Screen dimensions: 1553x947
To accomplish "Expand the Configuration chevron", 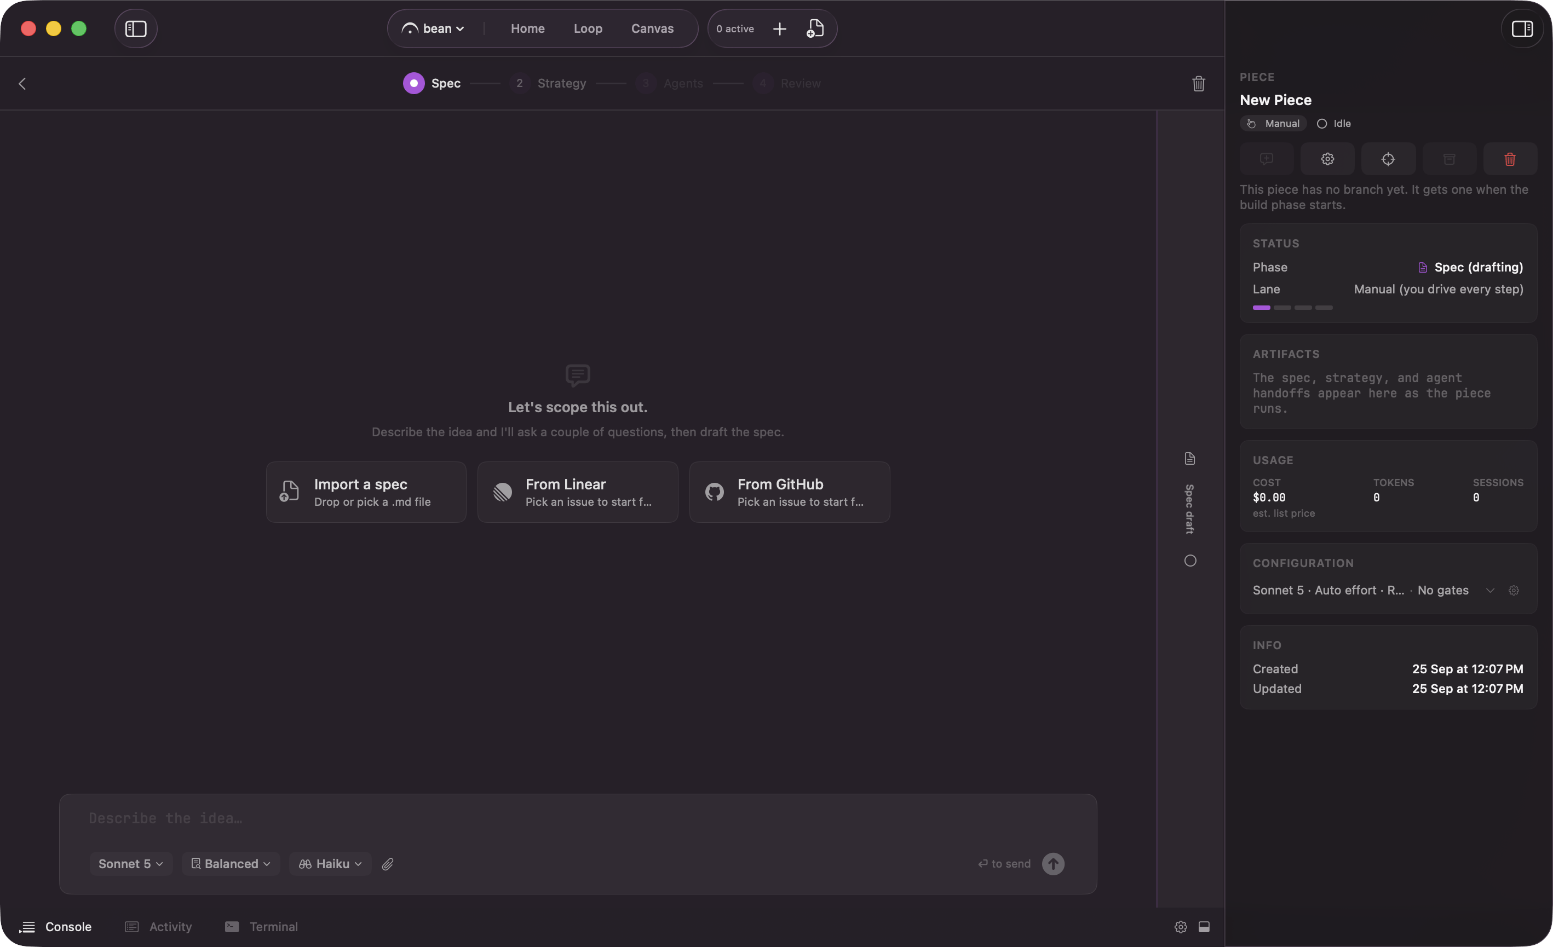I will point(1490,591).
